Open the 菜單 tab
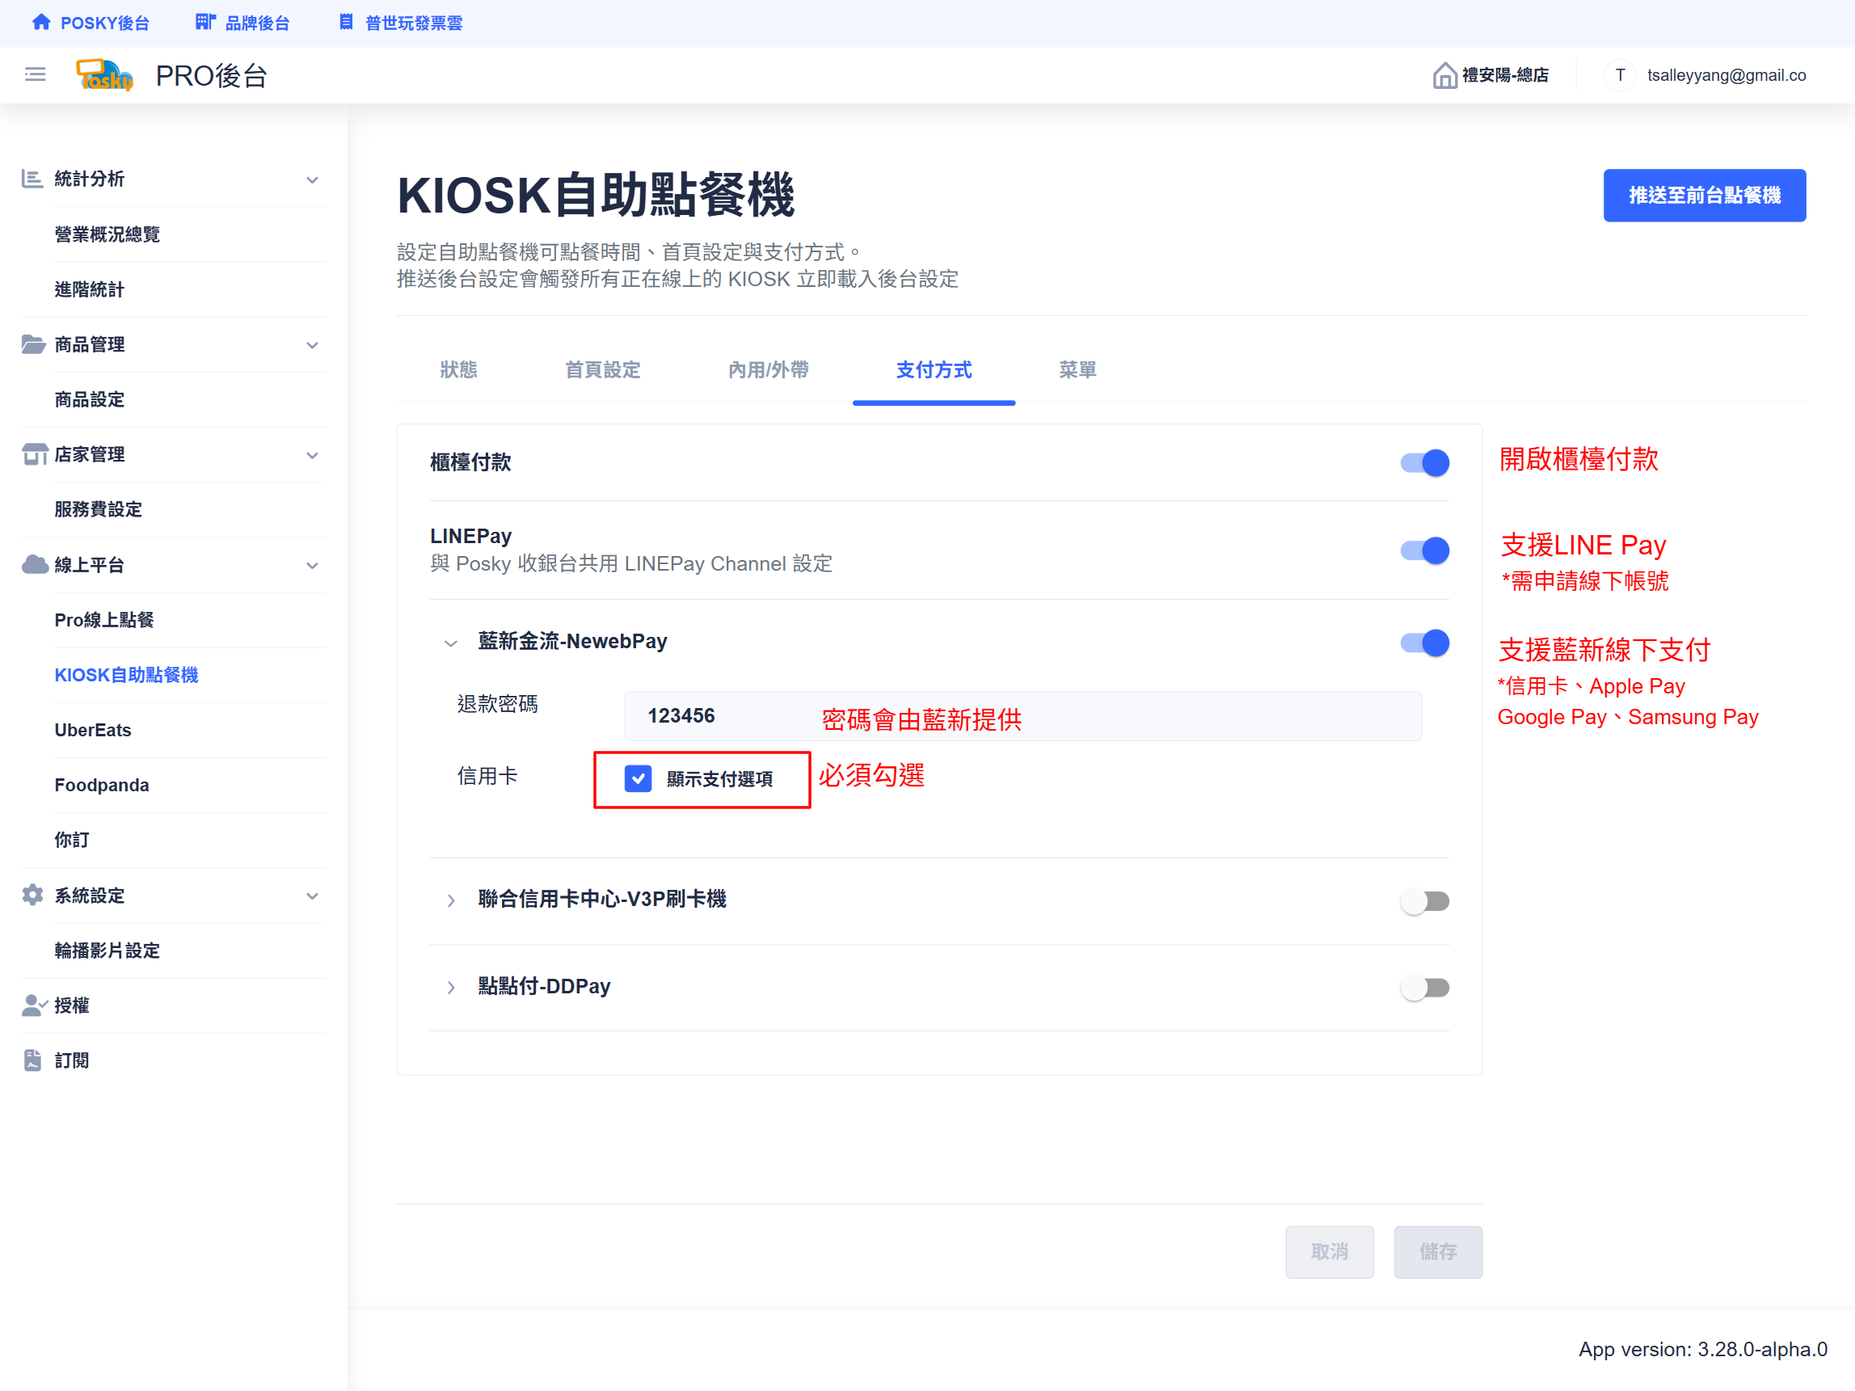This screenshot has width=1855, height=1391. click(x=1077, y=369)
